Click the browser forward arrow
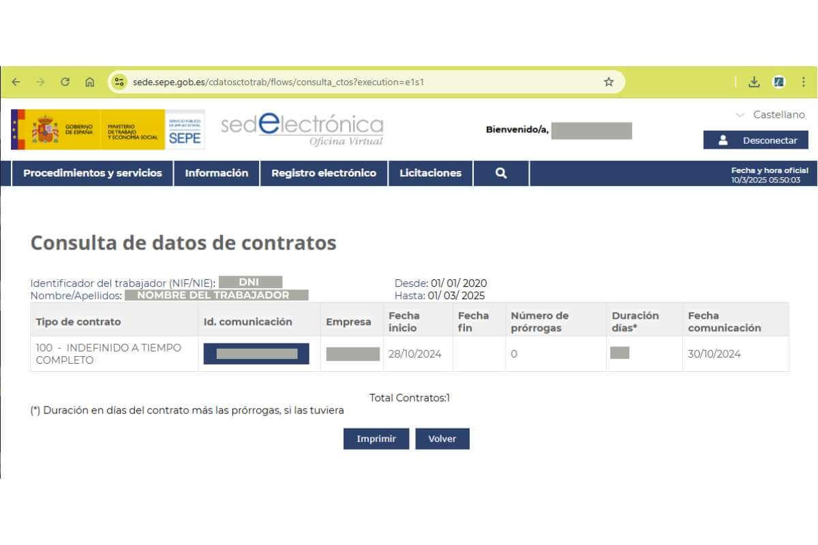 coord(40,82)
